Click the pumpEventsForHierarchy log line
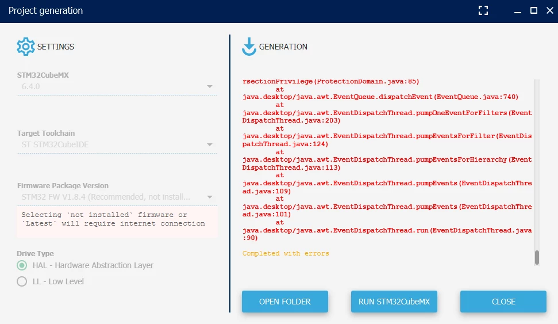 click(x=387, y=163)
